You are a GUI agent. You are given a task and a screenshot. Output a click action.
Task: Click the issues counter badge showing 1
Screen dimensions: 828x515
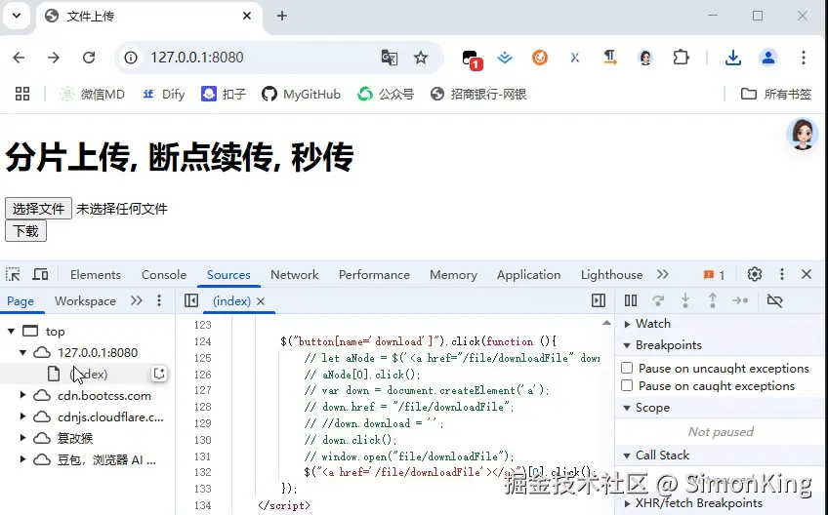click(714, 275)
